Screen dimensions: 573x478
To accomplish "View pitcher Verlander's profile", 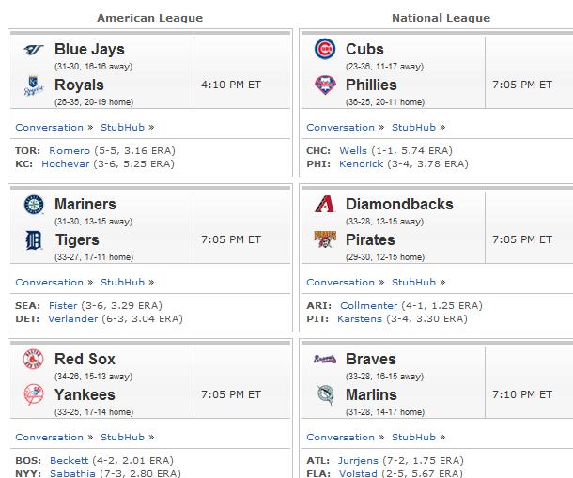I will pos(73,318).
